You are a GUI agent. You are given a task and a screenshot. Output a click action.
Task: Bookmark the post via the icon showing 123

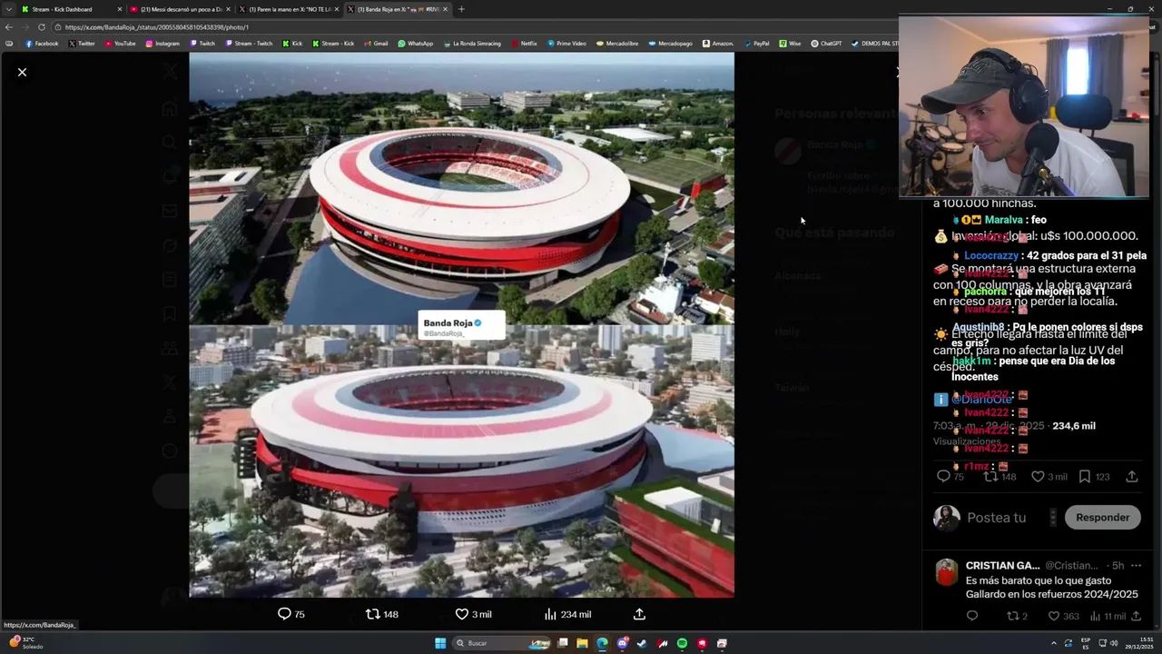(1085, 476)
